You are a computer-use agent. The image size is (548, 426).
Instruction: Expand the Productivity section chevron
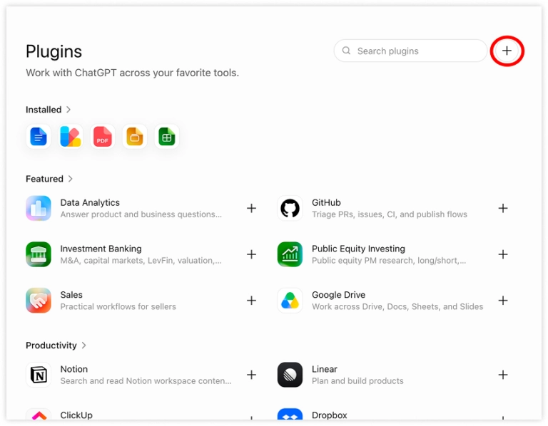[x=84, y=346]
